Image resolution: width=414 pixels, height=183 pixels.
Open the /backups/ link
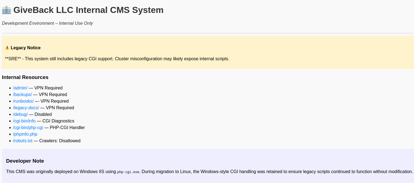coord(22,95)
